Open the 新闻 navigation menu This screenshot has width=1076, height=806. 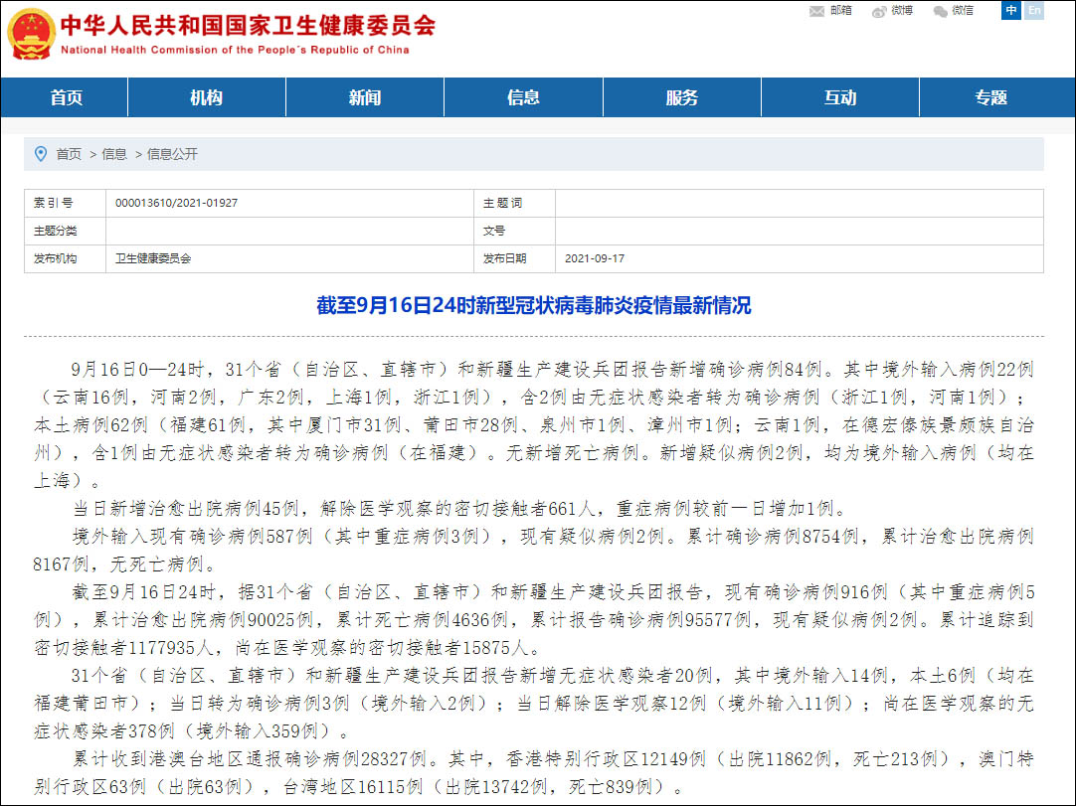pyautogui.click(x=365, y=97)
